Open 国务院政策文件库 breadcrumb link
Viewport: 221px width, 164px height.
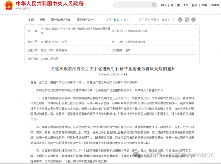coord(61,19)
